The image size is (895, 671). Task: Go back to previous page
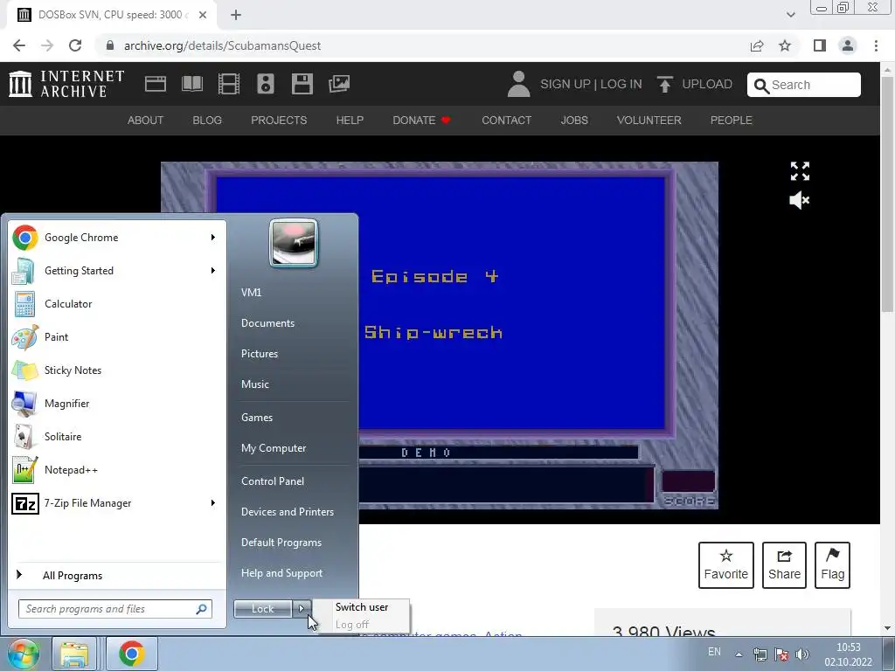[19, 45]
